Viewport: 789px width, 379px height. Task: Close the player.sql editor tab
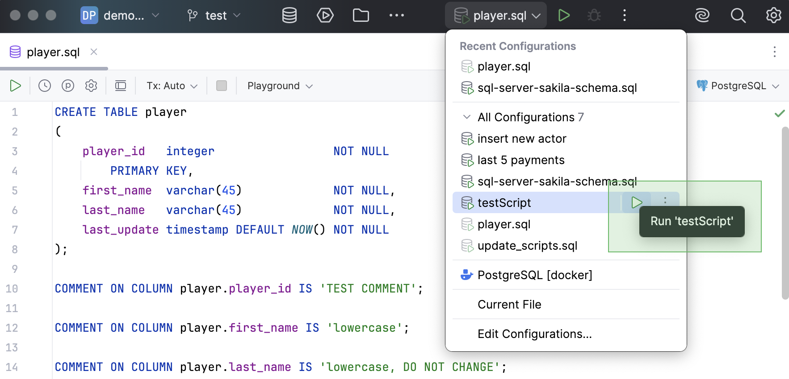94,52
